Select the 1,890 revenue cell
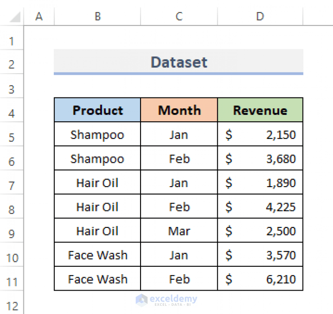This screenshot has height=314, width=333. [260, 182]
